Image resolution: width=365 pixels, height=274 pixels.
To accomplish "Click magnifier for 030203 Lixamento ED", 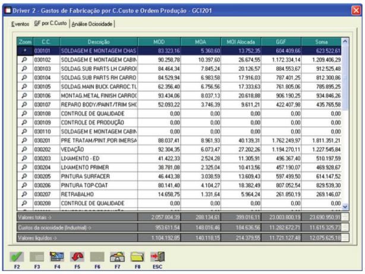I will (24, 158).
